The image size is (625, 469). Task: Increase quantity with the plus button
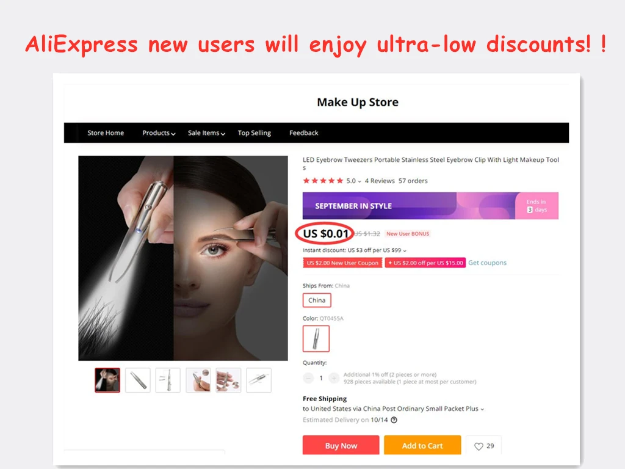[x=334, y=377]
